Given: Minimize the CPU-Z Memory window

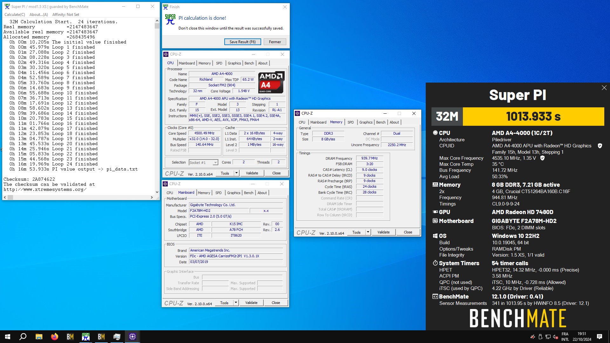Looking at the screenshot, I should [385, 113].
